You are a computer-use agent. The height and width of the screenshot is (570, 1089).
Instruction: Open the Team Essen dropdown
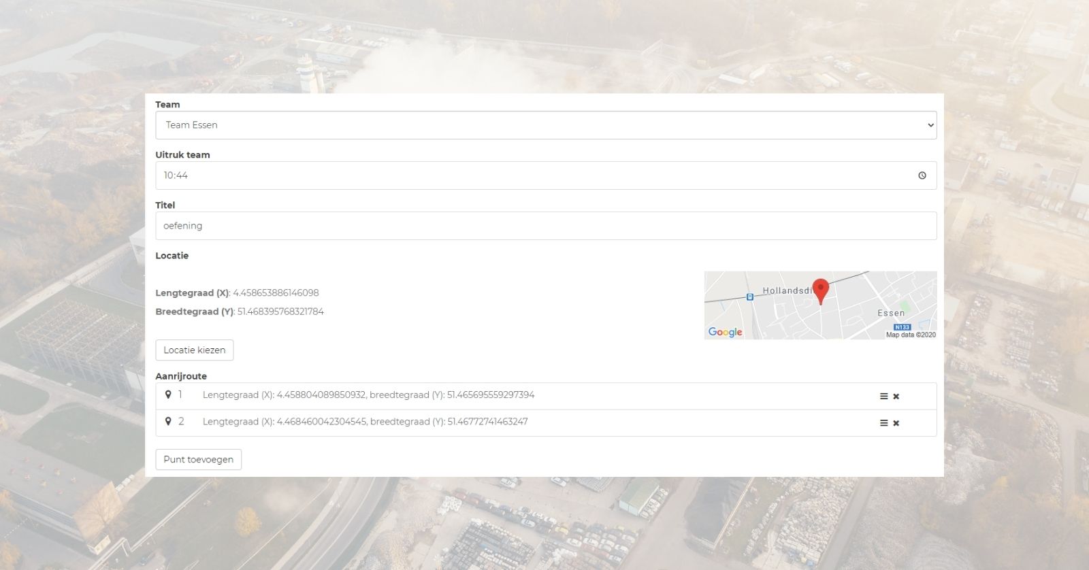point(546,125)
